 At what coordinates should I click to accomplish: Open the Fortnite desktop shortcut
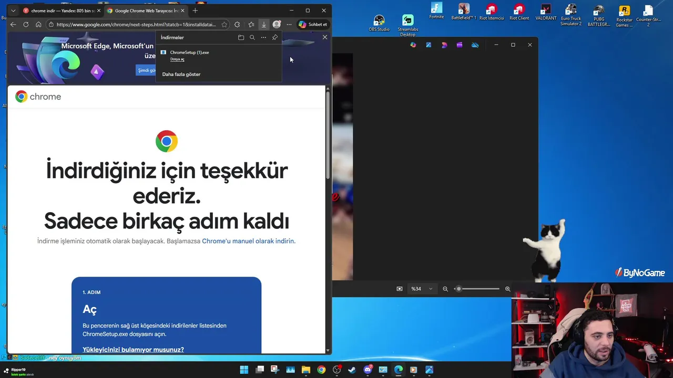tap(436, 11)
